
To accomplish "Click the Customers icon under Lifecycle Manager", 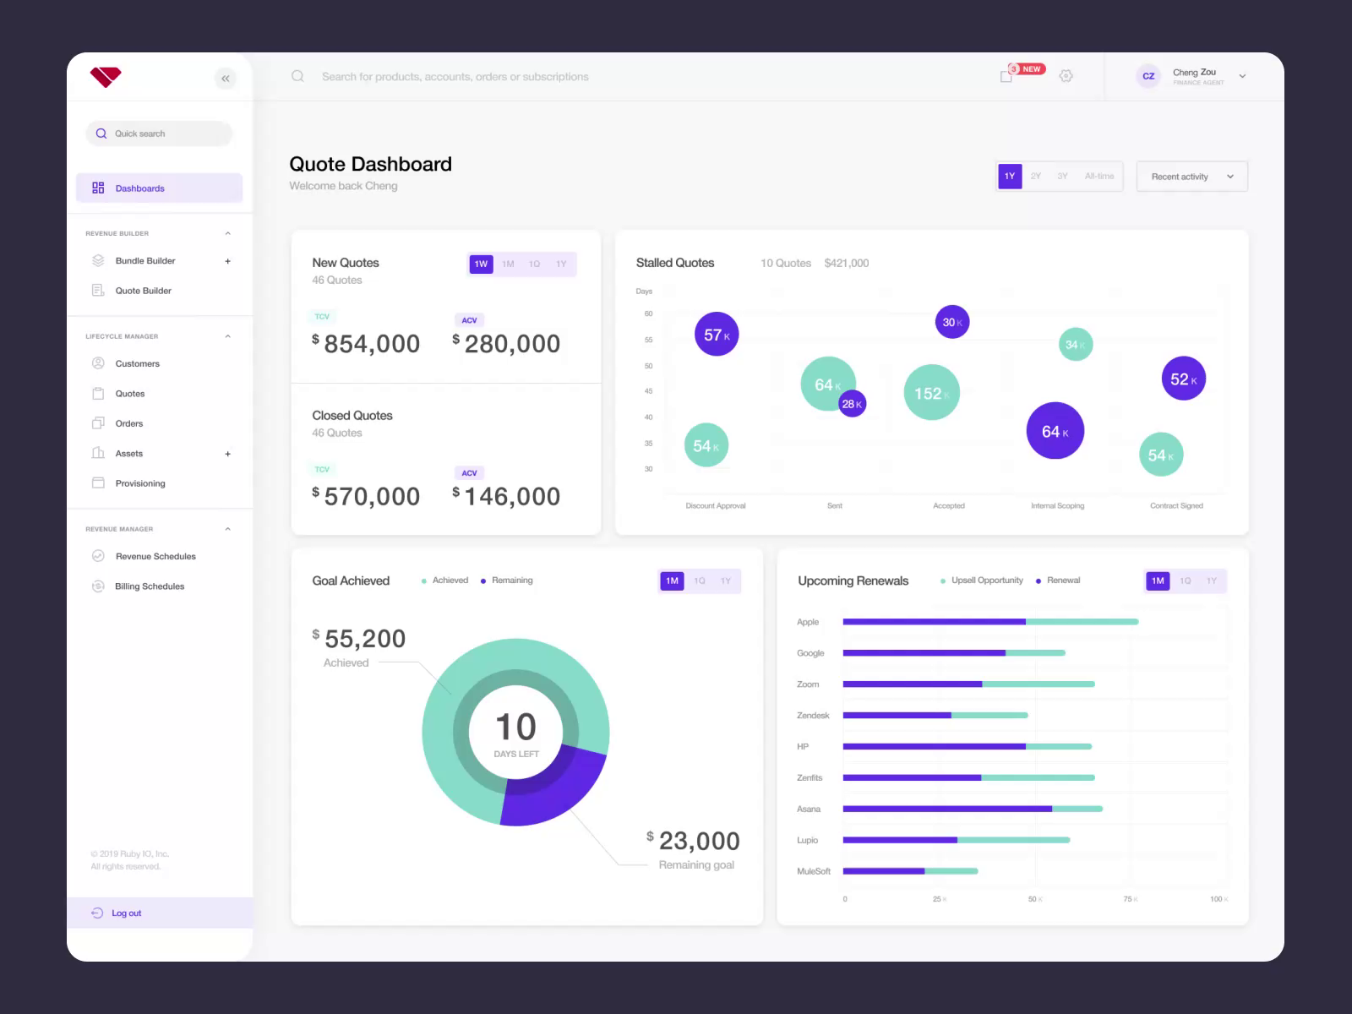I will (x=98, y=363).
